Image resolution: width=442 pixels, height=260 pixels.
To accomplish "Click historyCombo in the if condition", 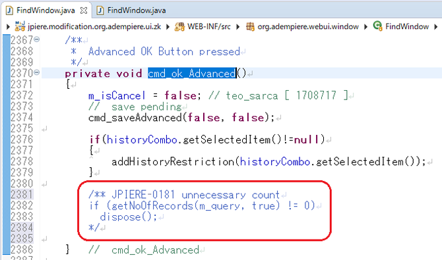I will [x=142, y=140].
